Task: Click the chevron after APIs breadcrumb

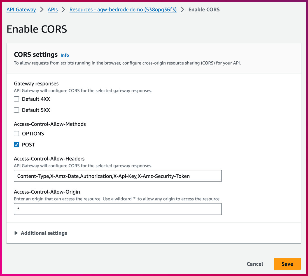Action: (64, 10)
